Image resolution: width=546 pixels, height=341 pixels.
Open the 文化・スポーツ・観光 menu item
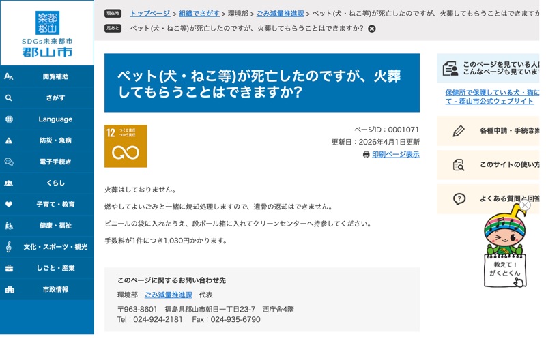click(47, 247)
